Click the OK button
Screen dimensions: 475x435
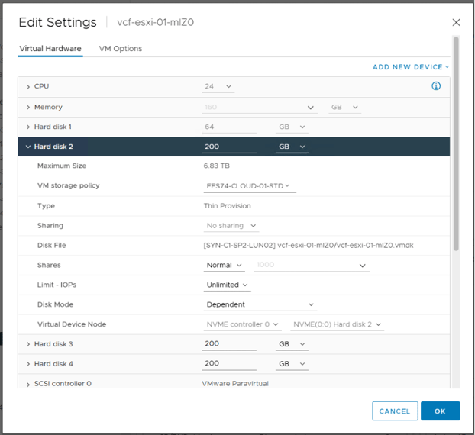pyautogui.click(x=440, y=411)
